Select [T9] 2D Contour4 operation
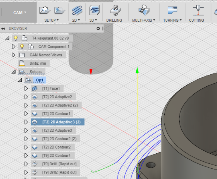This screenshot has width=217, height=179. 56,156
